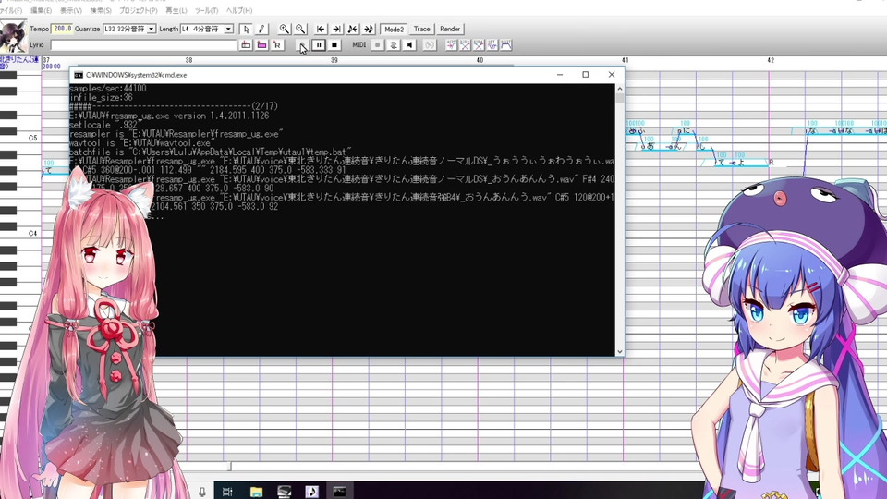Click the taskbar microphone icon
This screenshot has height=499, width=887.
tap(202, 492)
